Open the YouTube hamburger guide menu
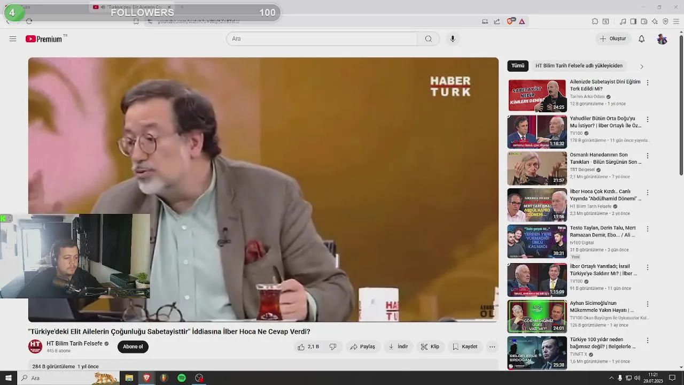 tap(13, 38)
